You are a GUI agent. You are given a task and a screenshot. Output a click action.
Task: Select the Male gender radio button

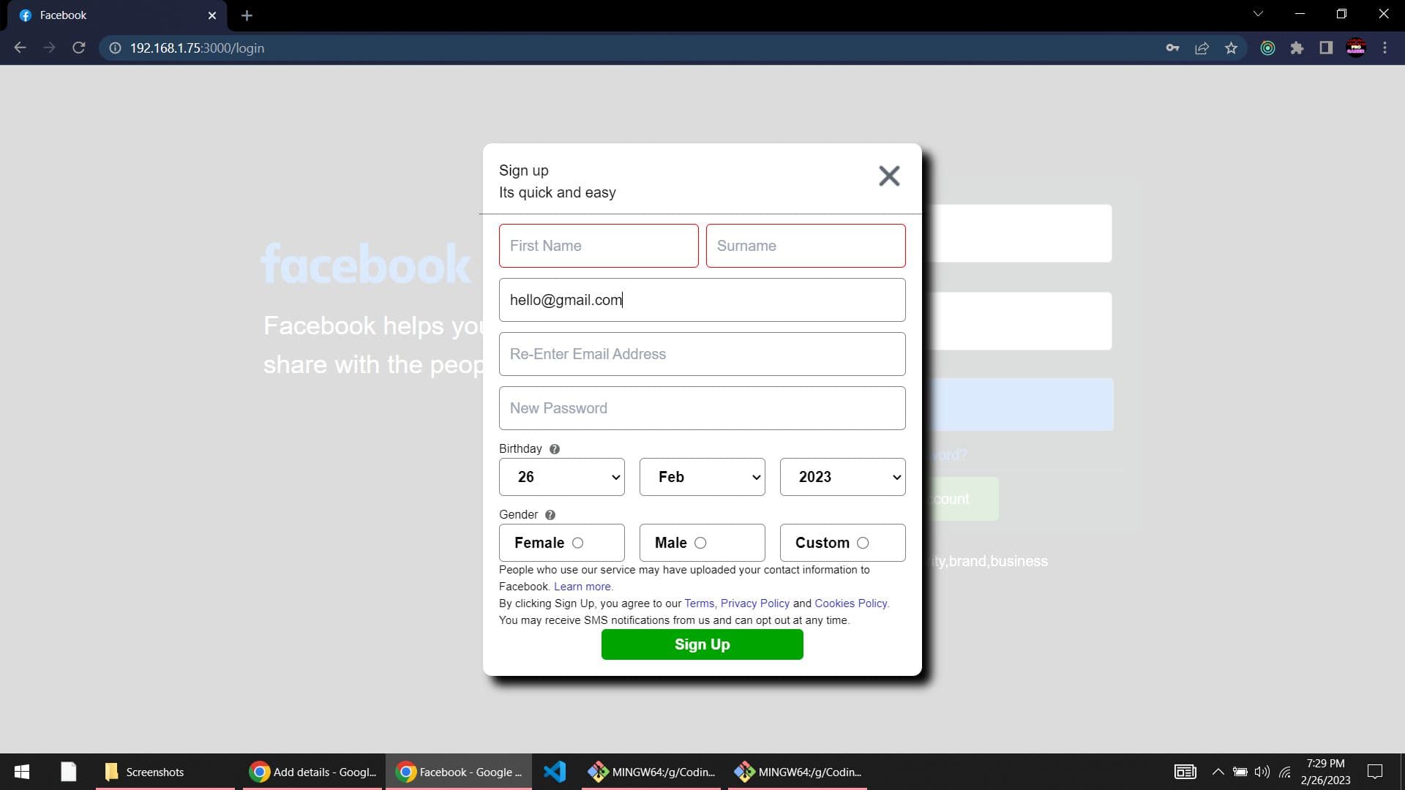(700, 543)
